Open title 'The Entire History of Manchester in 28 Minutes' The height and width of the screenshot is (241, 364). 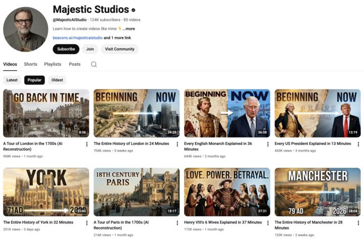point(308,225)
